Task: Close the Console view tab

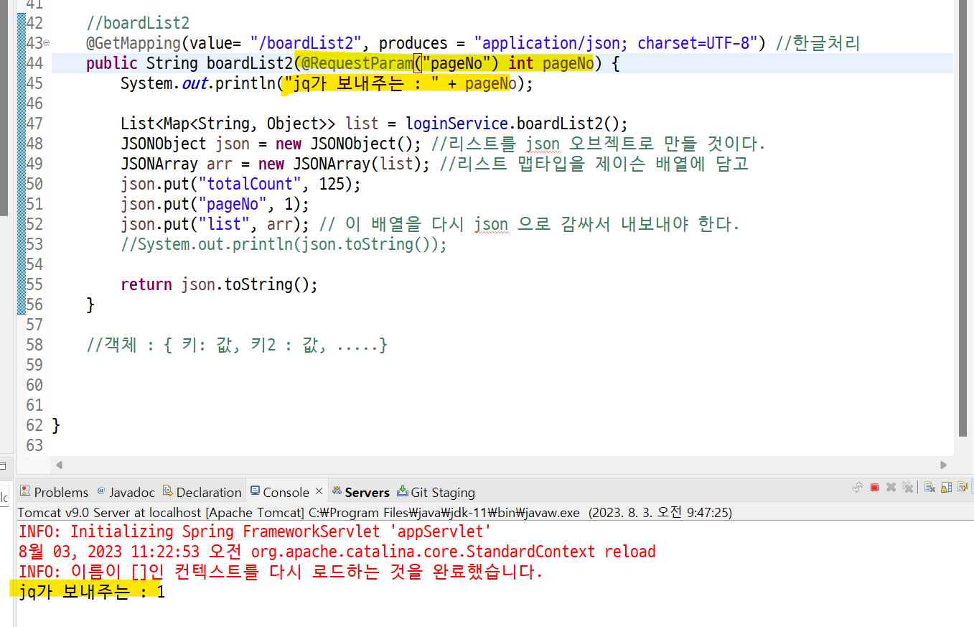Action: point(319,491)
